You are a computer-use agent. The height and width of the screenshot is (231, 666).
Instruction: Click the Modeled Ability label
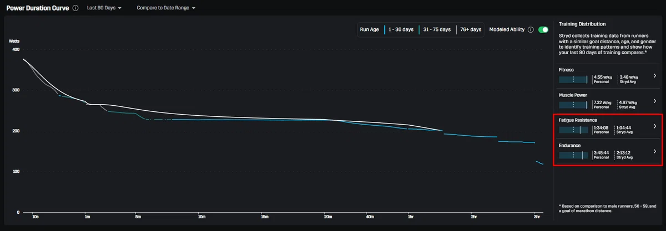pos(507,29)
